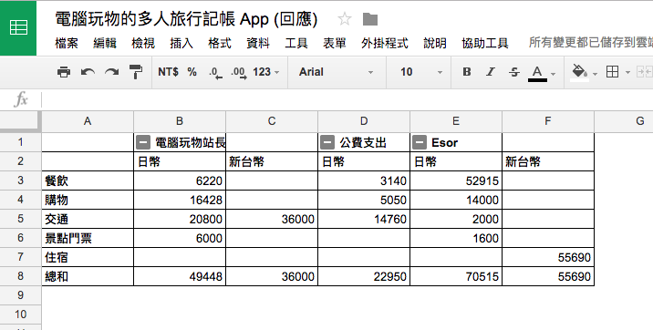Select column D header
653x330 pixels.
coord(364,121)
